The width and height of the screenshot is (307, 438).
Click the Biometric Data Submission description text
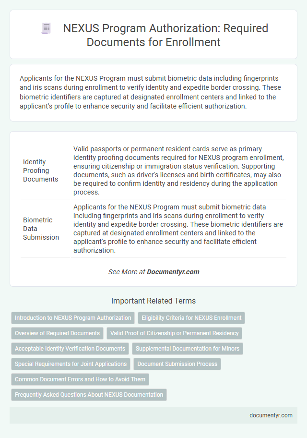[178, 228]
